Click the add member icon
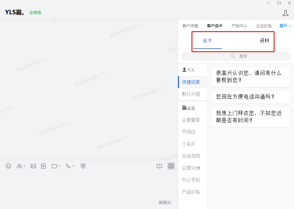This screenshot has width=294, height=209. 286,13
